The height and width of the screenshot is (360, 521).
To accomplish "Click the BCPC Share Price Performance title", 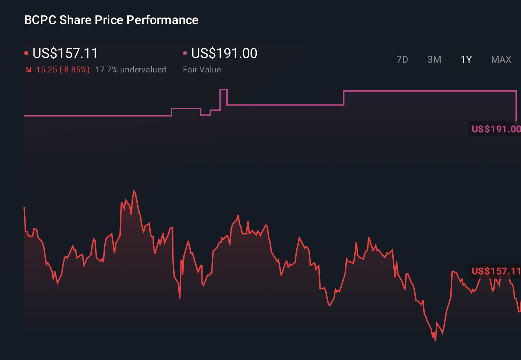I will tap(111, 20).
